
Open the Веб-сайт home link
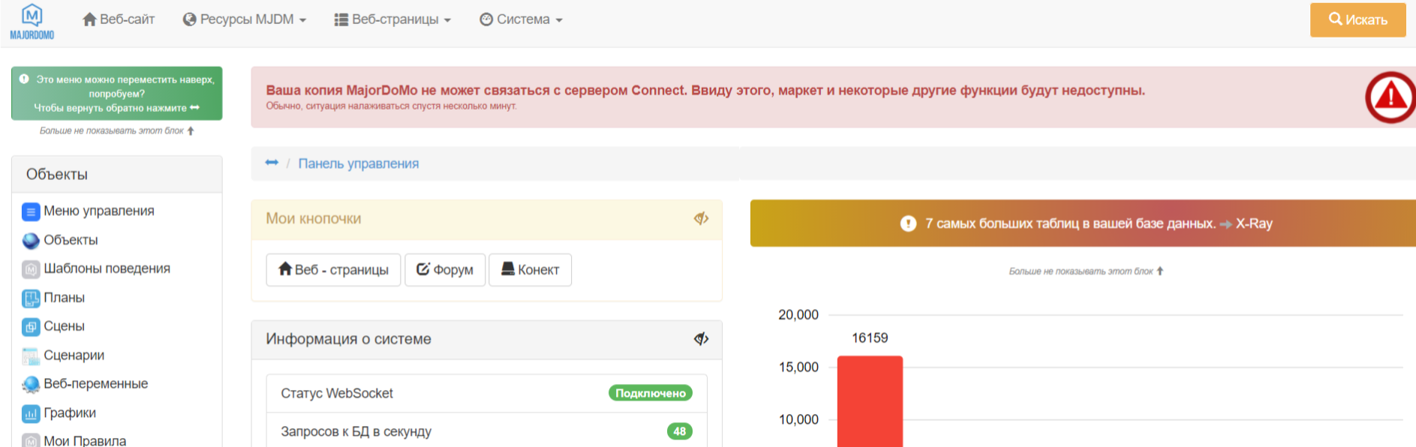click(x=119, y=19)
